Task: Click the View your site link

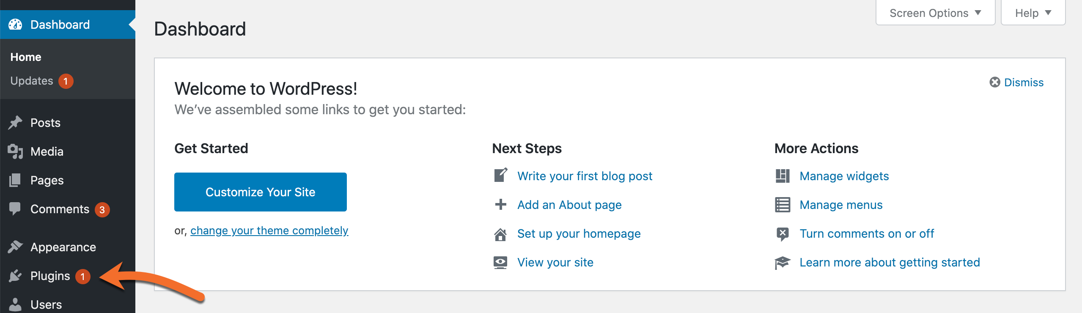Action: point(555,262)
